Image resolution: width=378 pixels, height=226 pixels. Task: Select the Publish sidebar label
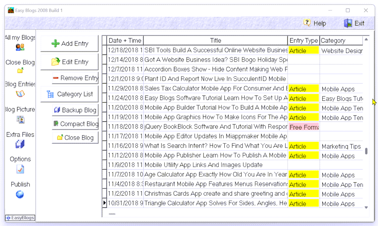[20, 184]
